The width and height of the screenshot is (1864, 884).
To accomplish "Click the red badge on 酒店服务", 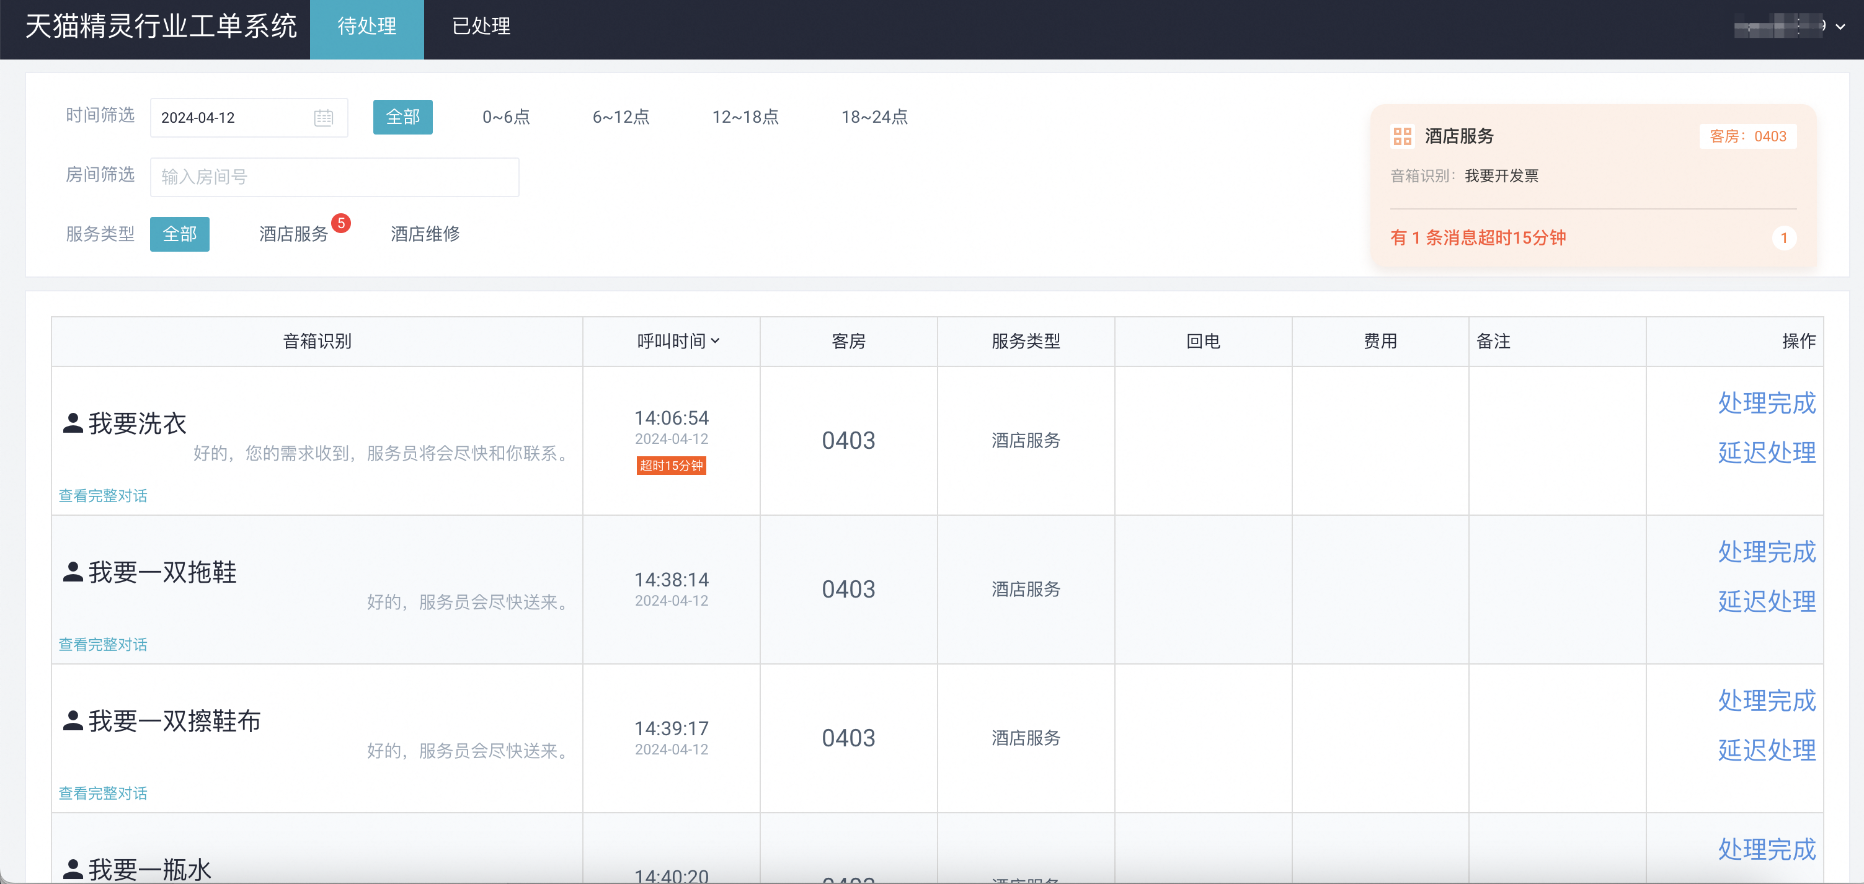I will pos(341,224).
